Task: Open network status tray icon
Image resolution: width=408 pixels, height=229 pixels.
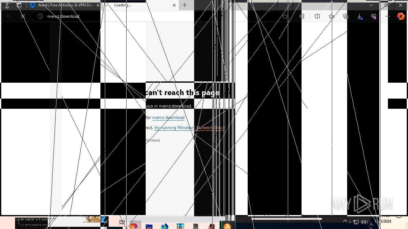Action: 356,222
